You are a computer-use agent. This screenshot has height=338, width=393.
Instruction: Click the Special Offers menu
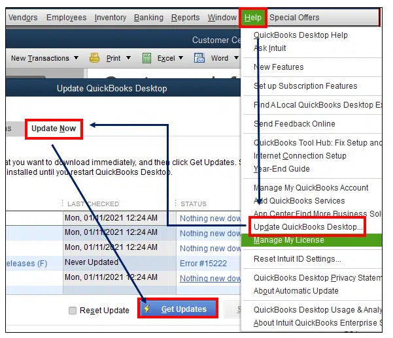[294, 18]
